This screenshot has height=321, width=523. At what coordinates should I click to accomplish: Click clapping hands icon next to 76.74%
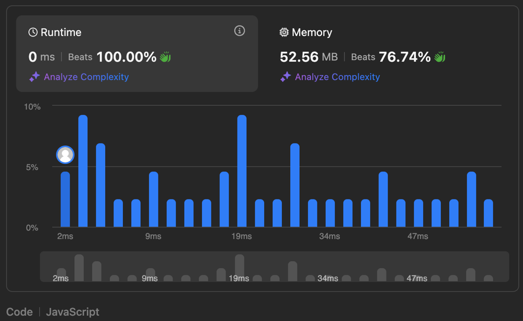click(440, 57)
